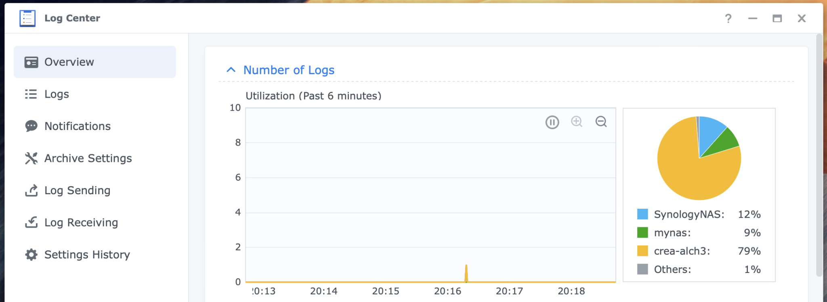This screenshot has width=827, height=302.
Task: Pause the utilization chart updates
Action: 552,122
